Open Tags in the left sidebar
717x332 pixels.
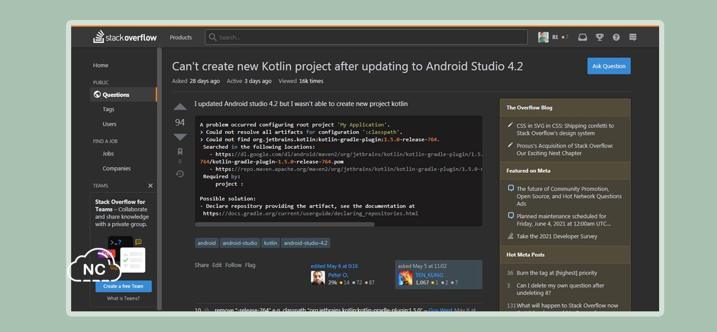click(x=108, y=109)
